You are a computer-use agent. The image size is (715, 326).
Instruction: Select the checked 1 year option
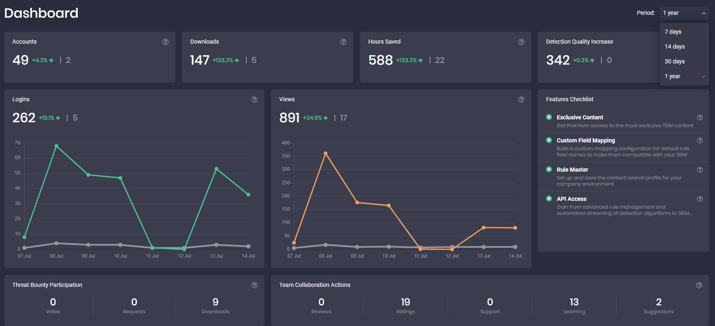click(x=673, y=76)
